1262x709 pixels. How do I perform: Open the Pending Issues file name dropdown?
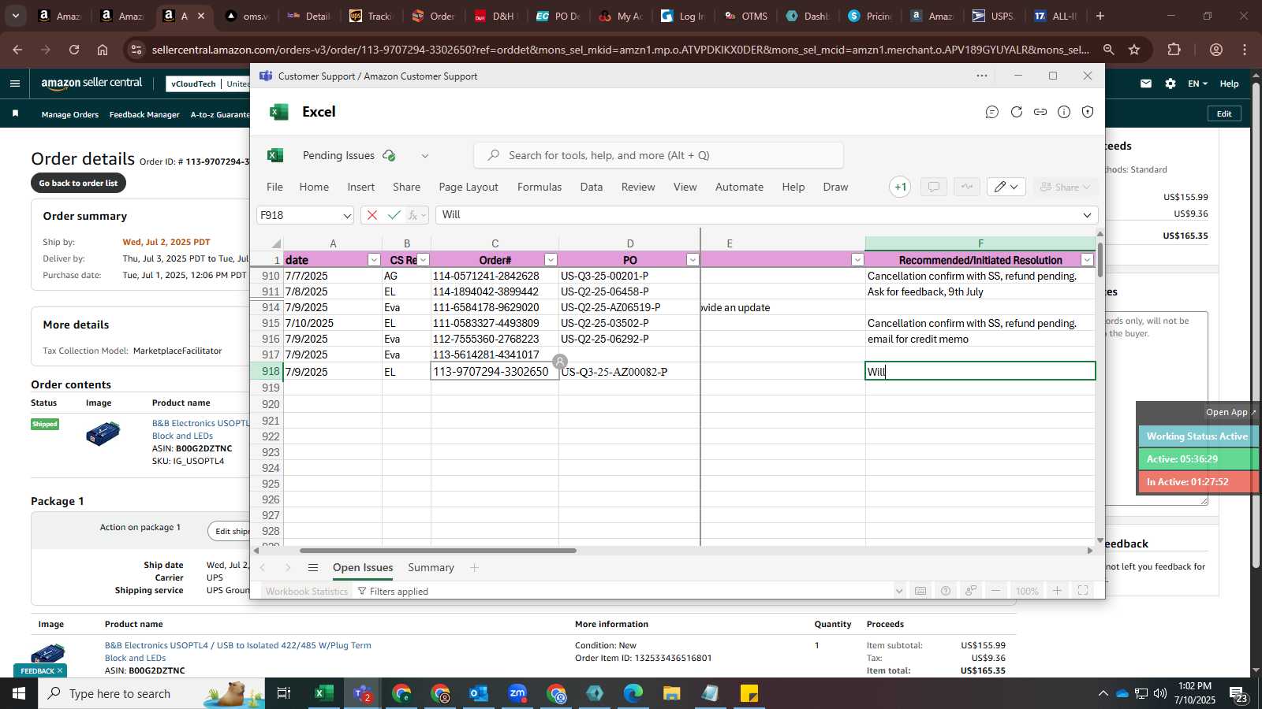(425, 156)
